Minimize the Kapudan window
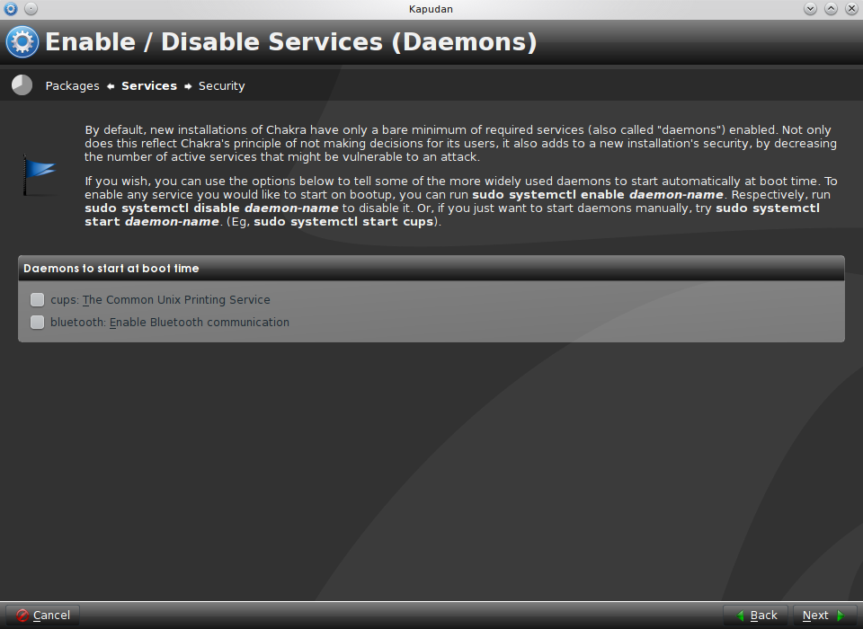The height and width of the screenshot is (629, 863). pyautogui.click(x=810, y=8)
